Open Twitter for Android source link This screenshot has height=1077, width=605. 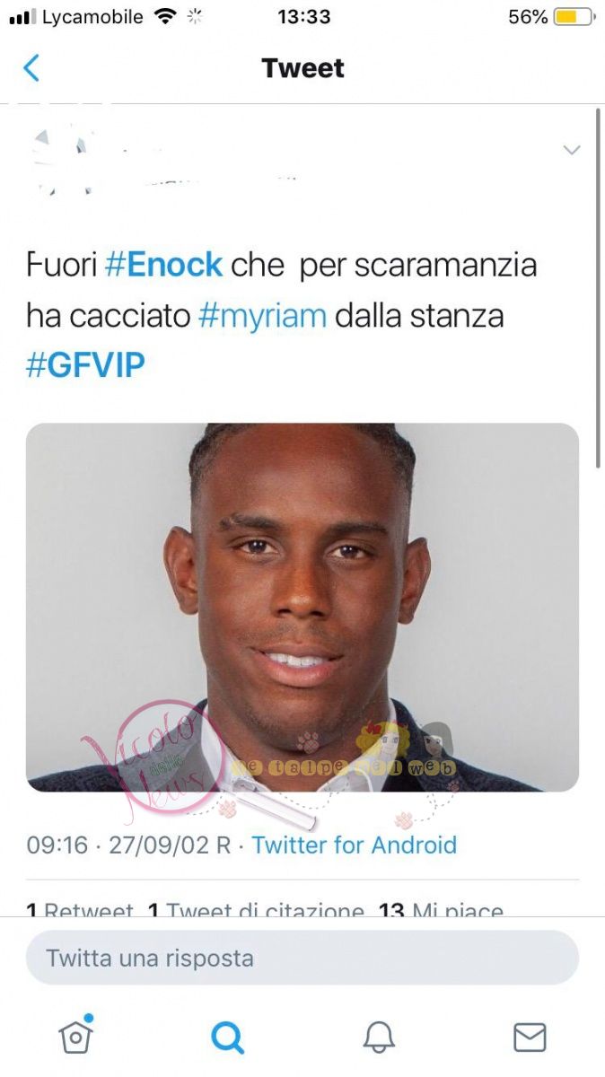(355, 845)
